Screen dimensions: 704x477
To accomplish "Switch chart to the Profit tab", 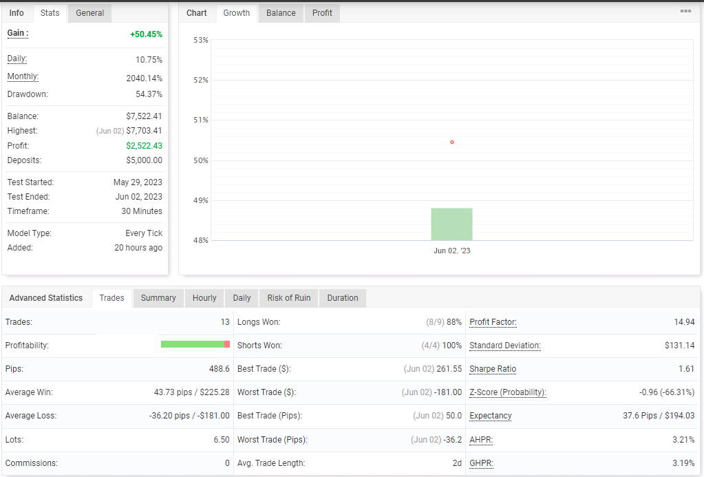I will coord(322,13).
